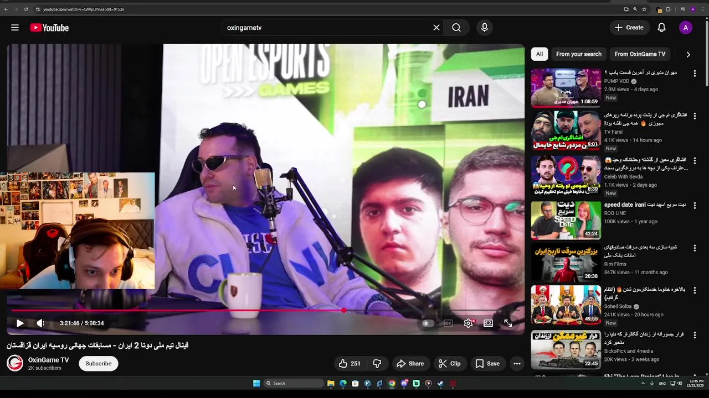This screenshot has width=709, height=398.
Task: Select the All filter chip
Action: [540, 54]
